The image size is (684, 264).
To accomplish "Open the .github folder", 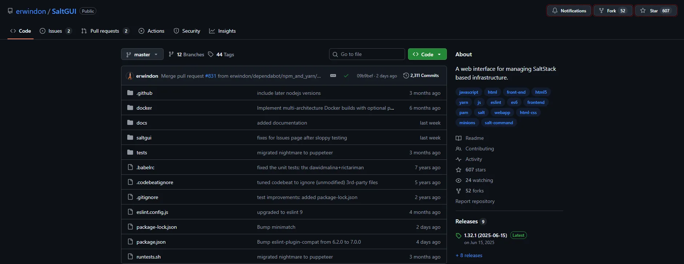I will point(144,93).
